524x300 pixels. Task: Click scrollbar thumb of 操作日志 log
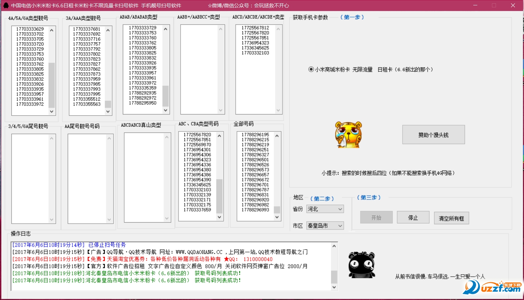(x=334, y=277)
